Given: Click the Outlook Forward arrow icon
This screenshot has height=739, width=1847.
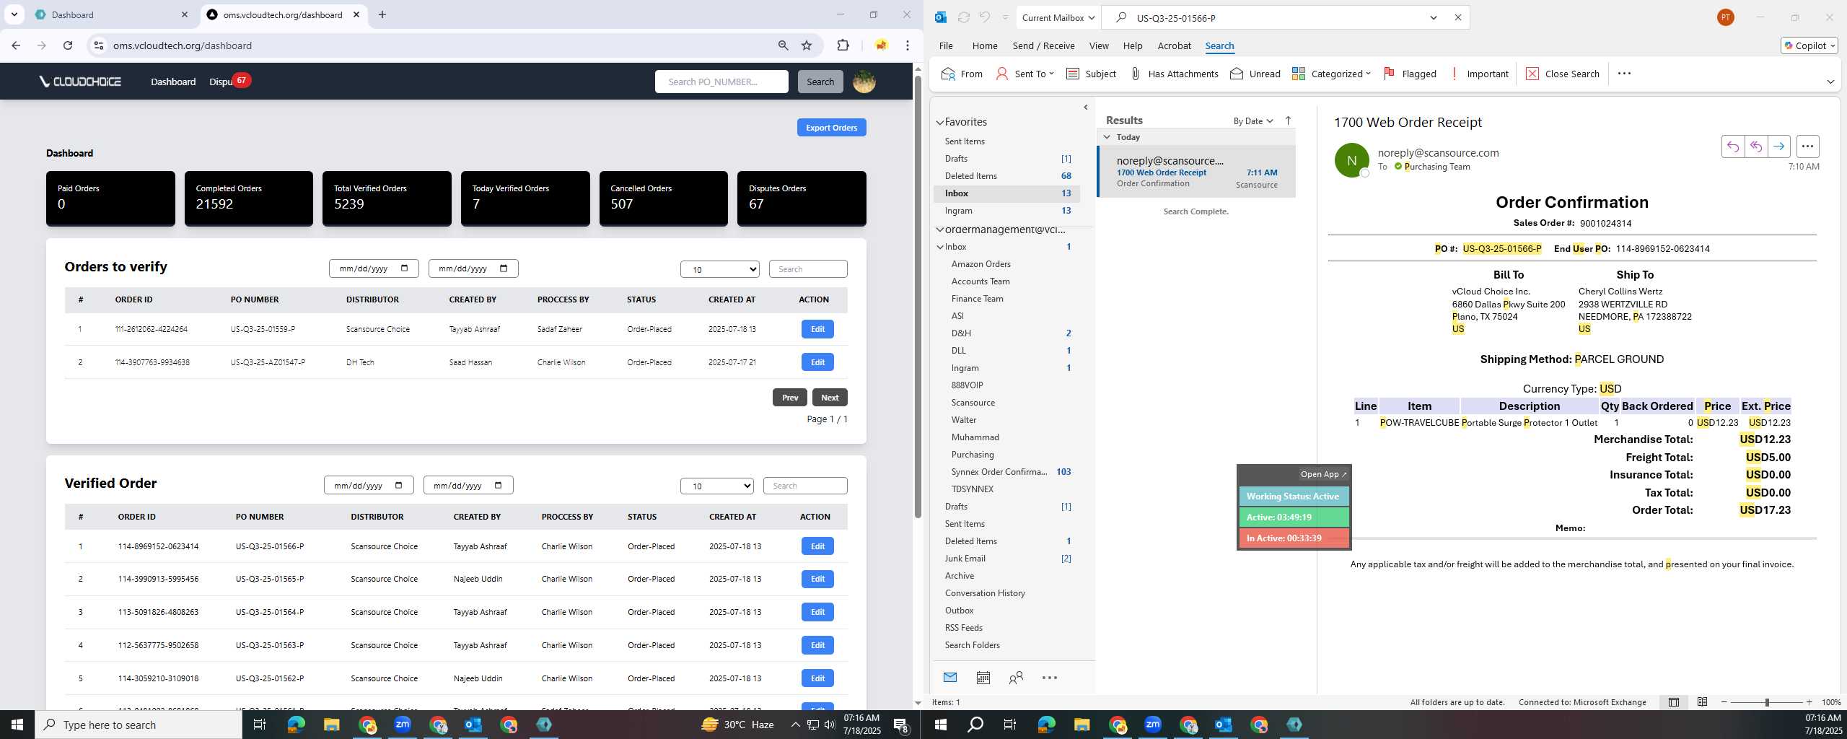Looking at the screenshot, I should (x=1778, y=147).
